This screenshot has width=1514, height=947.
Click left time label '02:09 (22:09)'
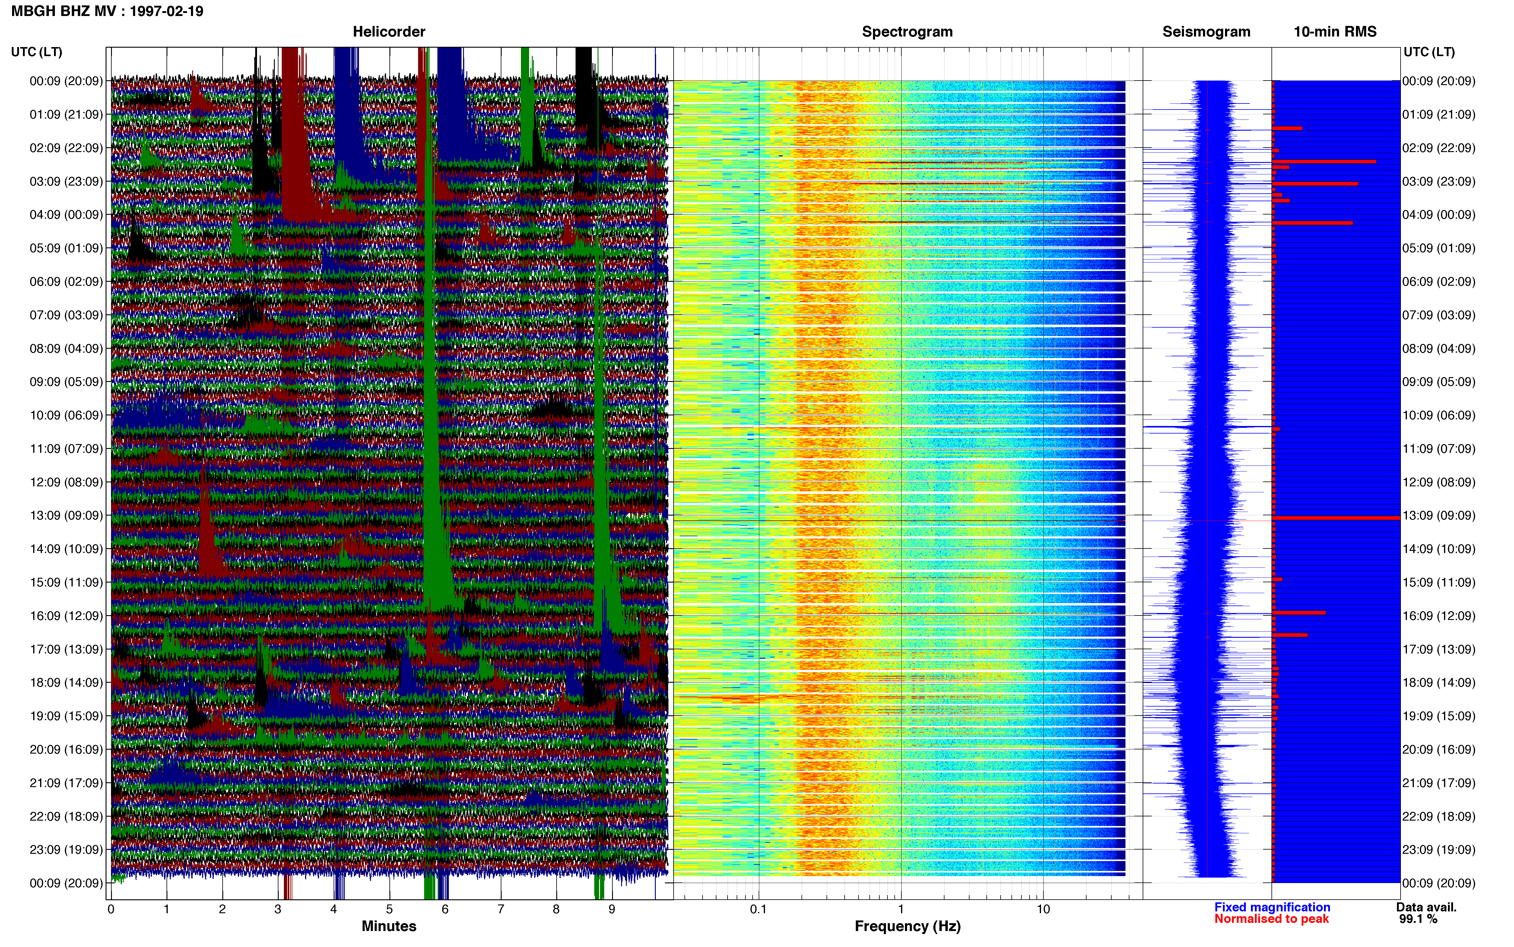coord(66,148)
